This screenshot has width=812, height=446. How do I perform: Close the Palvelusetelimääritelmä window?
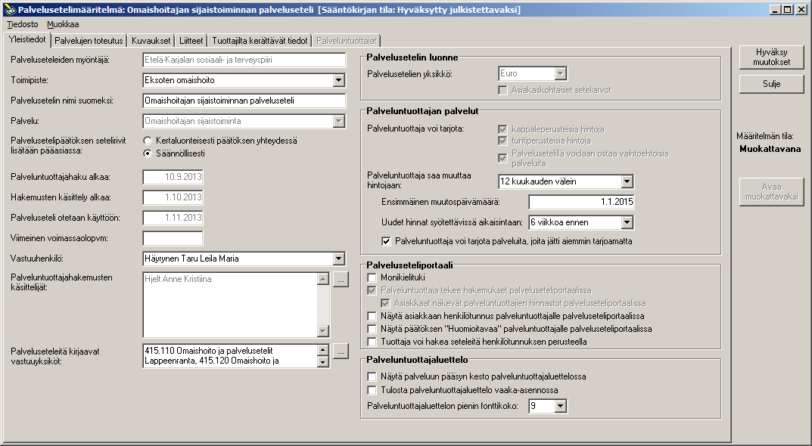801,10
